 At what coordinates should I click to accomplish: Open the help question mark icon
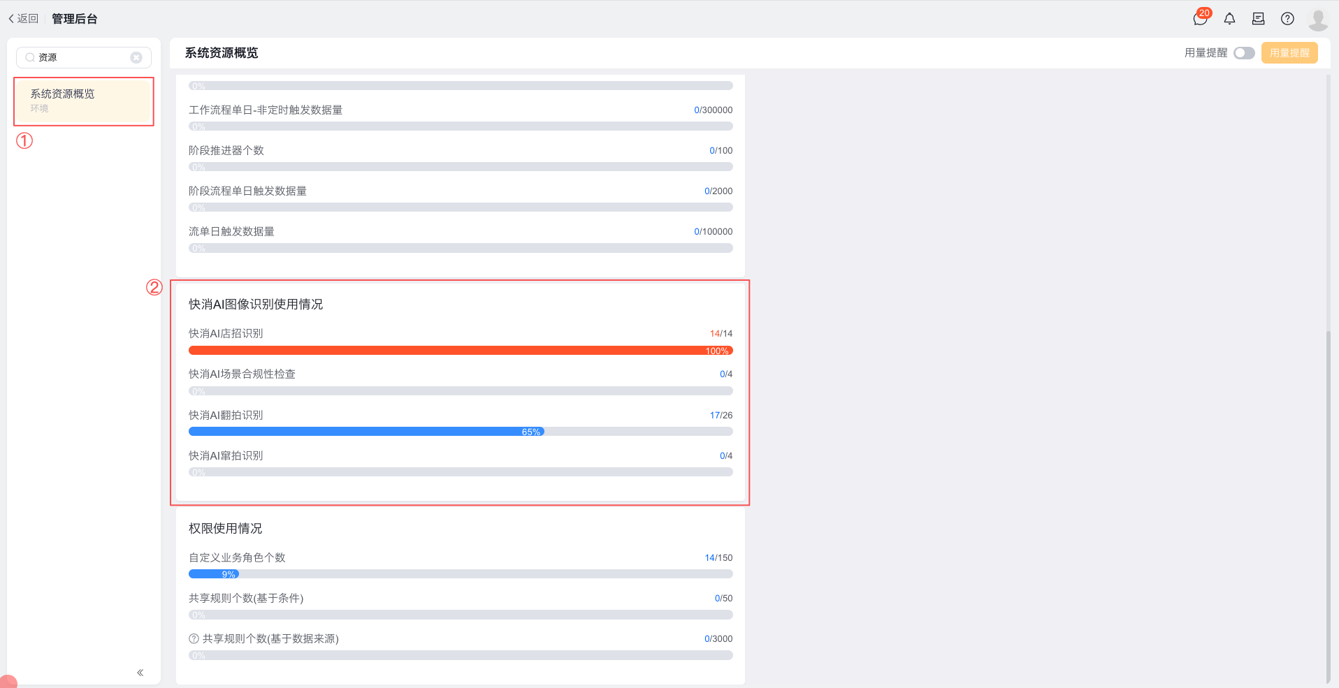click(x=1287, y=19)
